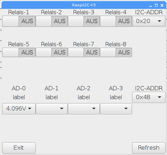167x155 pixels.
Task: Open the 0x48 I2C-ADDR dropdown
Action: tap(149, 97)
